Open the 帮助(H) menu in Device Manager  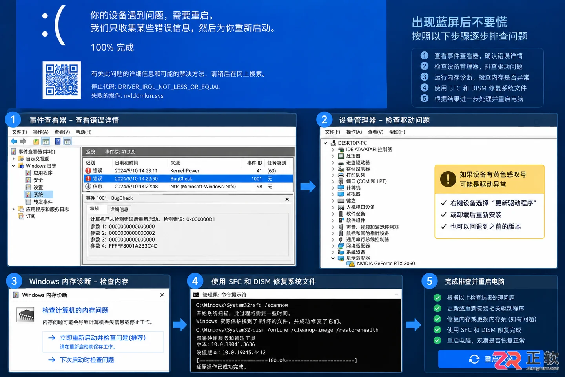tap(397, 132)
